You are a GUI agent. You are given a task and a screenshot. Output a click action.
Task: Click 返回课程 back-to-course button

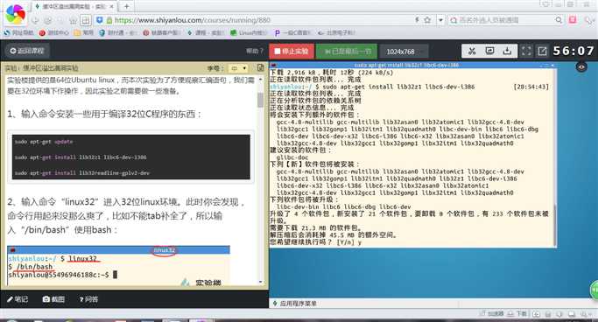[26, 51]
